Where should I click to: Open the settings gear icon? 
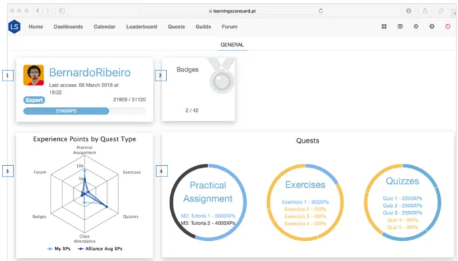click(x=416, y=27)
